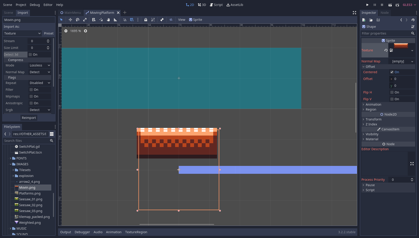Image resolution: width=419 pixels, height=238 pixels.
Task: Open snapping options three-dot menu
Action: [138, 20]
